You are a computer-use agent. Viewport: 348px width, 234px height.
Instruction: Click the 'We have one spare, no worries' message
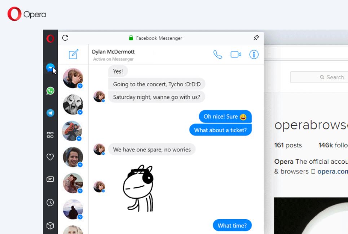pos(152,150)
